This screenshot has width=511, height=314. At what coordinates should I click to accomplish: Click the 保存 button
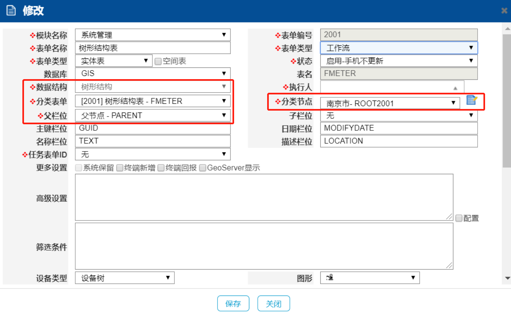point(233,304)
